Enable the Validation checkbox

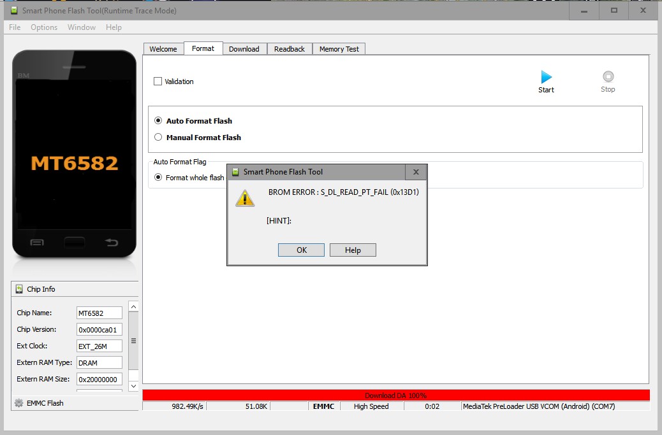(x=158, y=82)
